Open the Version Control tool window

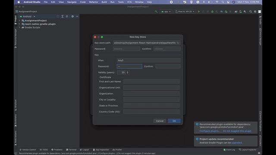[x=28, y=150]
